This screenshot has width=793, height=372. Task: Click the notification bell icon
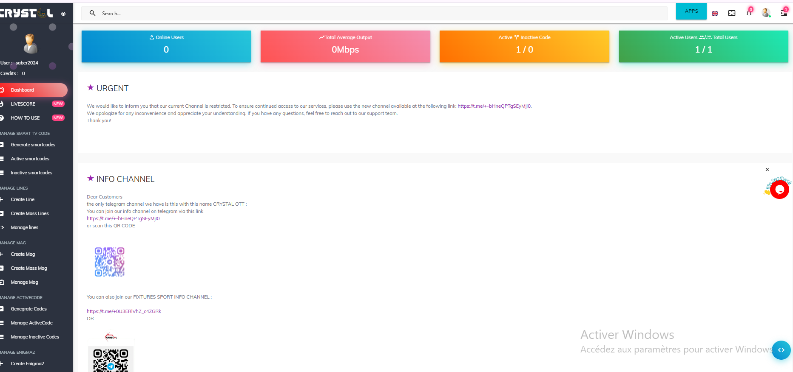749,13
